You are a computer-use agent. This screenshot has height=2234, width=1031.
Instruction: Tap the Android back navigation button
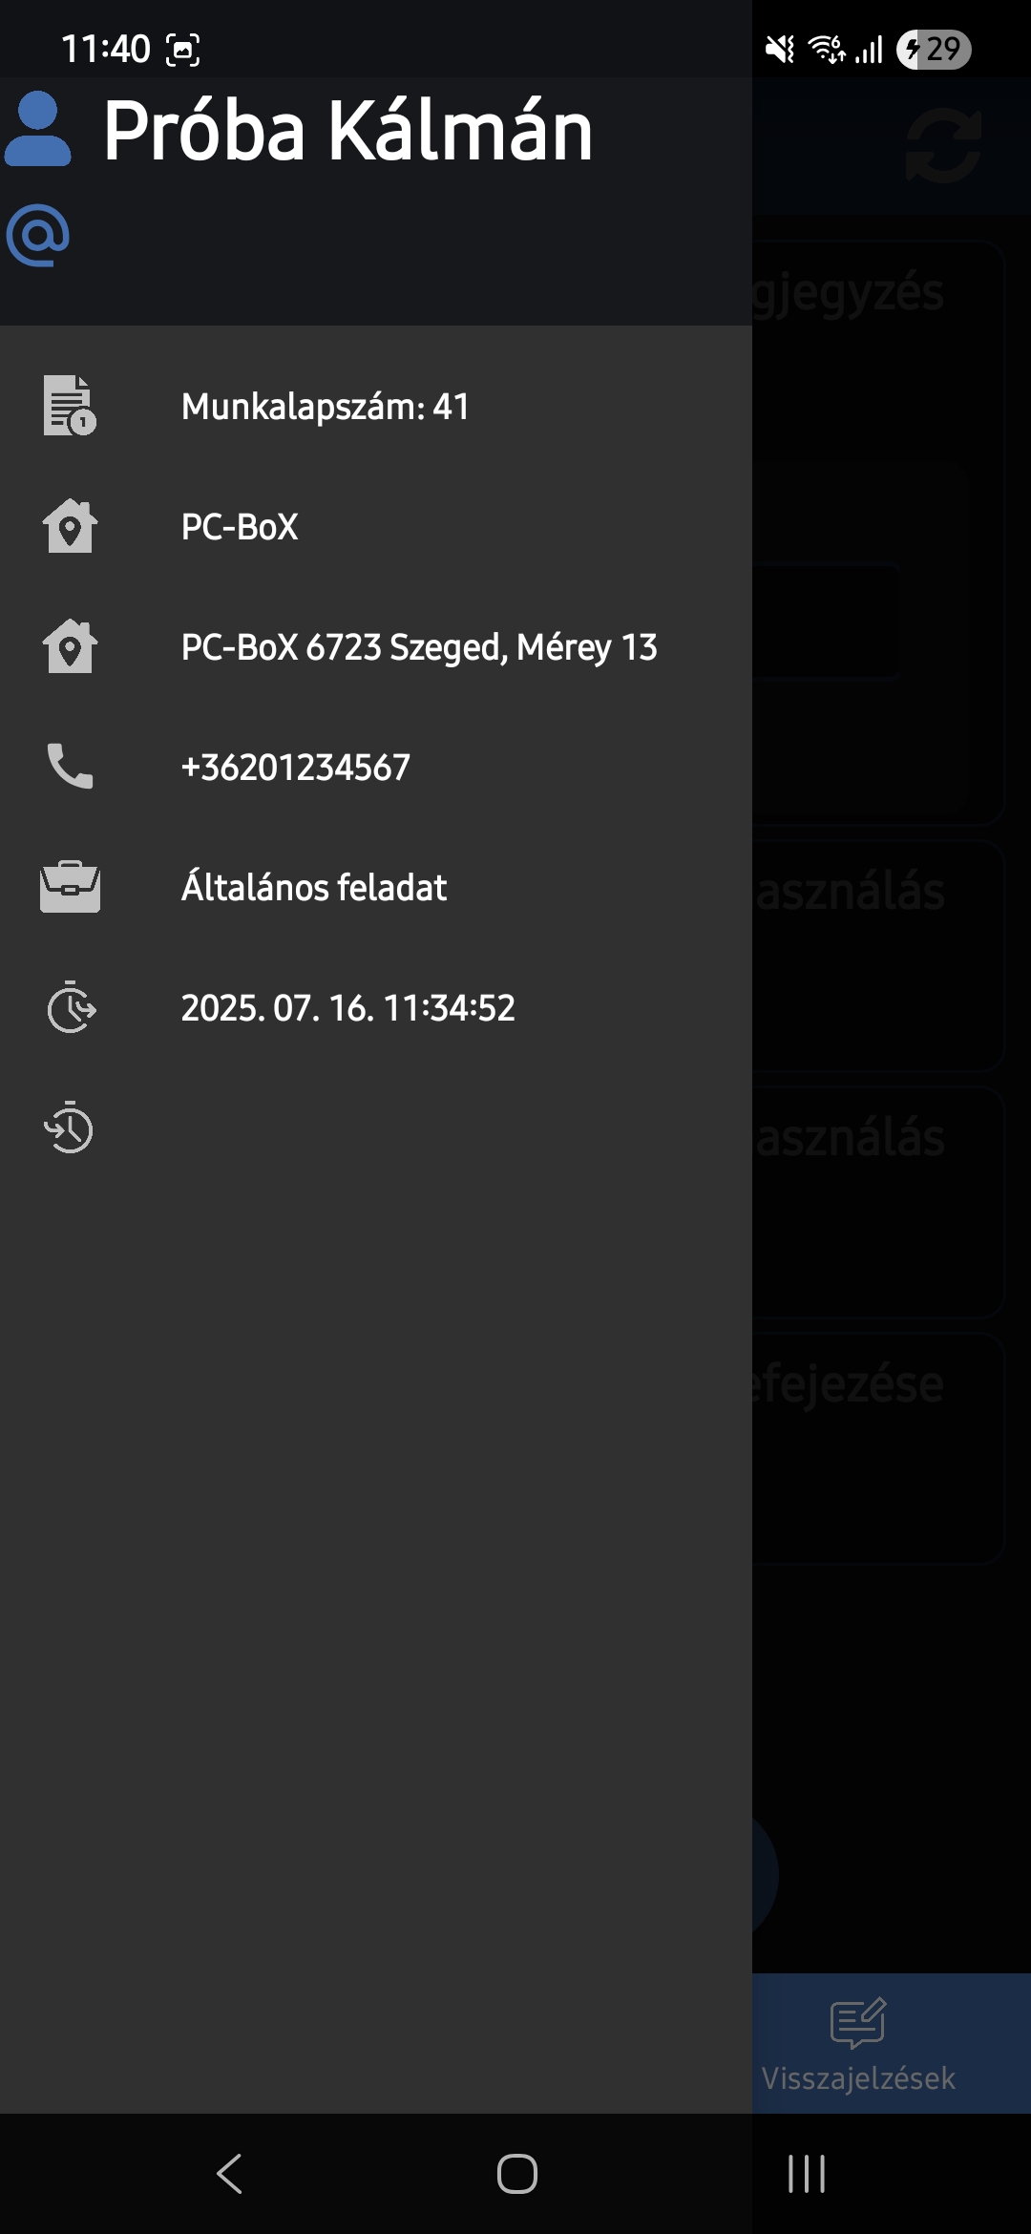[x=230, y=2174]
